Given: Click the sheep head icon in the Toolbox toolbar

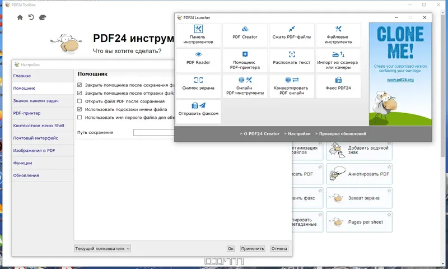Looking at the screenshot, I should click(x=43, y=17).
